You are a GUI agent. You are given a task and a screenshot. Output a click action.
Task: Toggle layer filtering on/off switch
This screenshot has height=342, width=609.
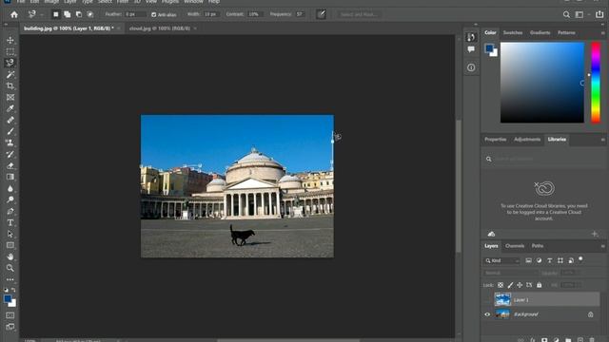click(580, 259)
